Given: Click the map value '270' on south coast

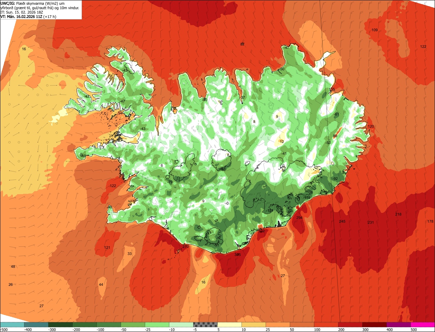Looking at the screenshot, I should [x=186, y=247].
